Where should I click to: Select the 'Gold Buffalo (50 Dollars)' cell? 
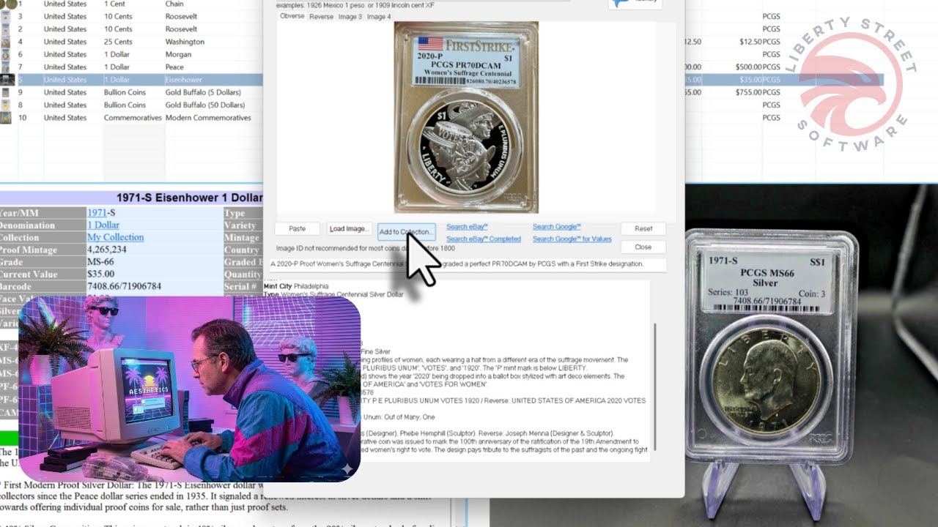pyautogui.click(x=205, y=105)
